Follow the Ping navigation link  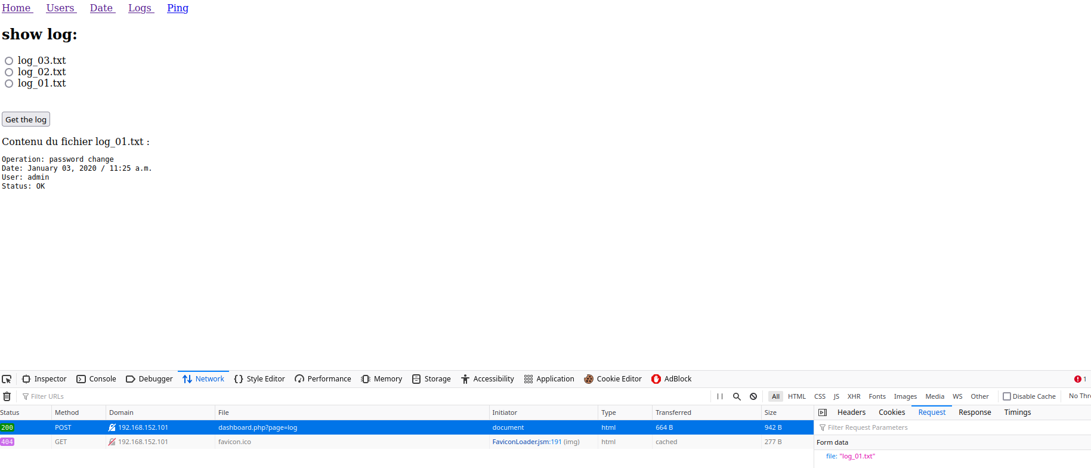click(x=177, y=8)
